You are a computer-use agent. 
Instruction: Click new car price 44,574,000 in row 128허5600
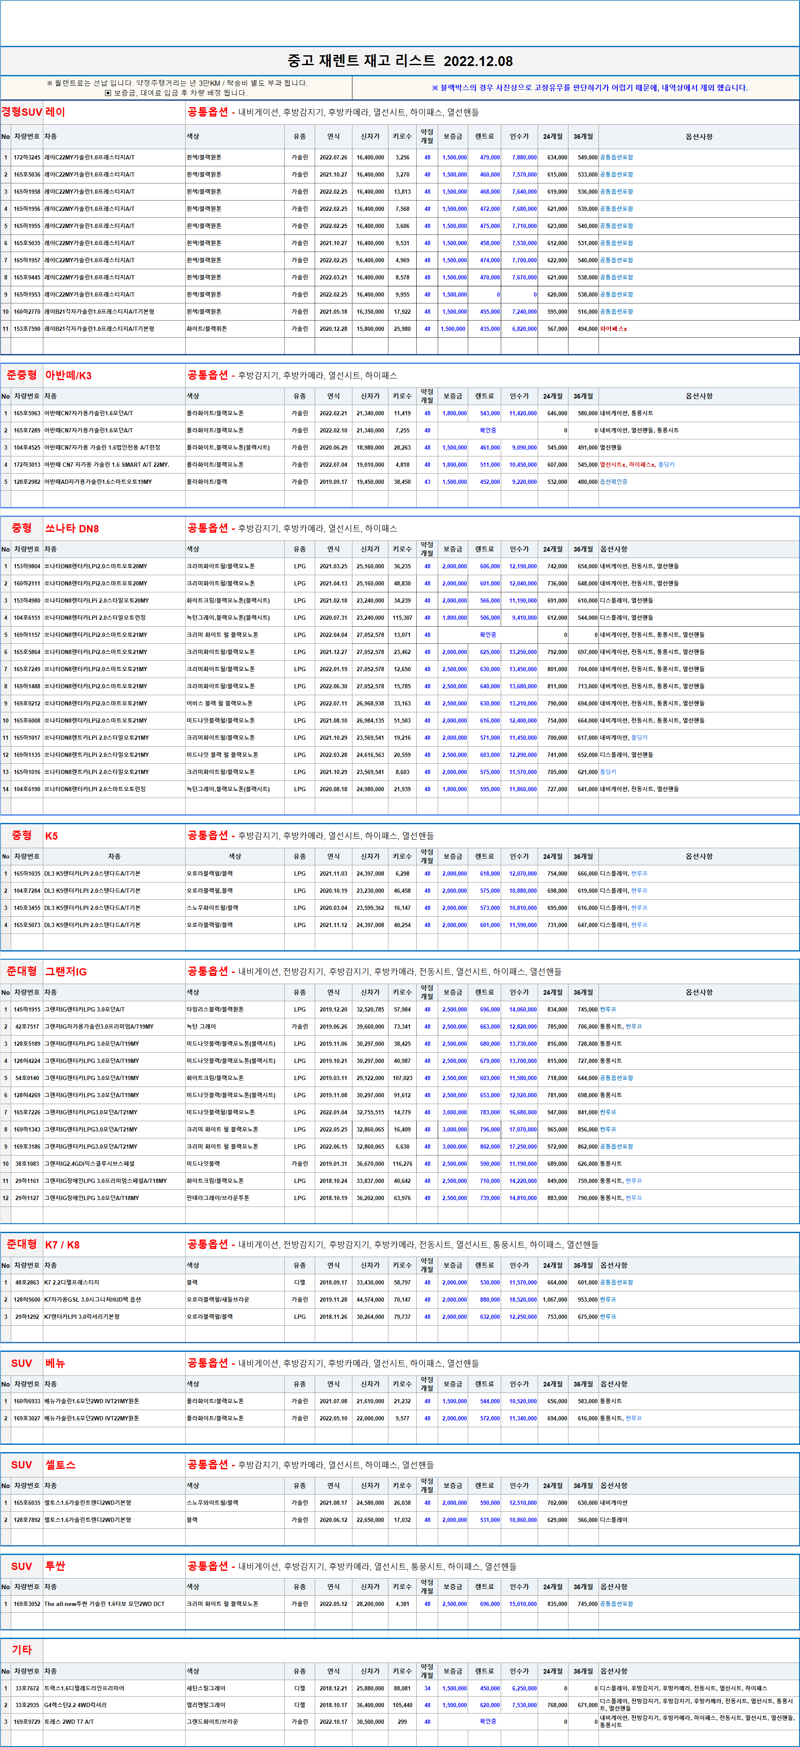[x=370, y=1300]
